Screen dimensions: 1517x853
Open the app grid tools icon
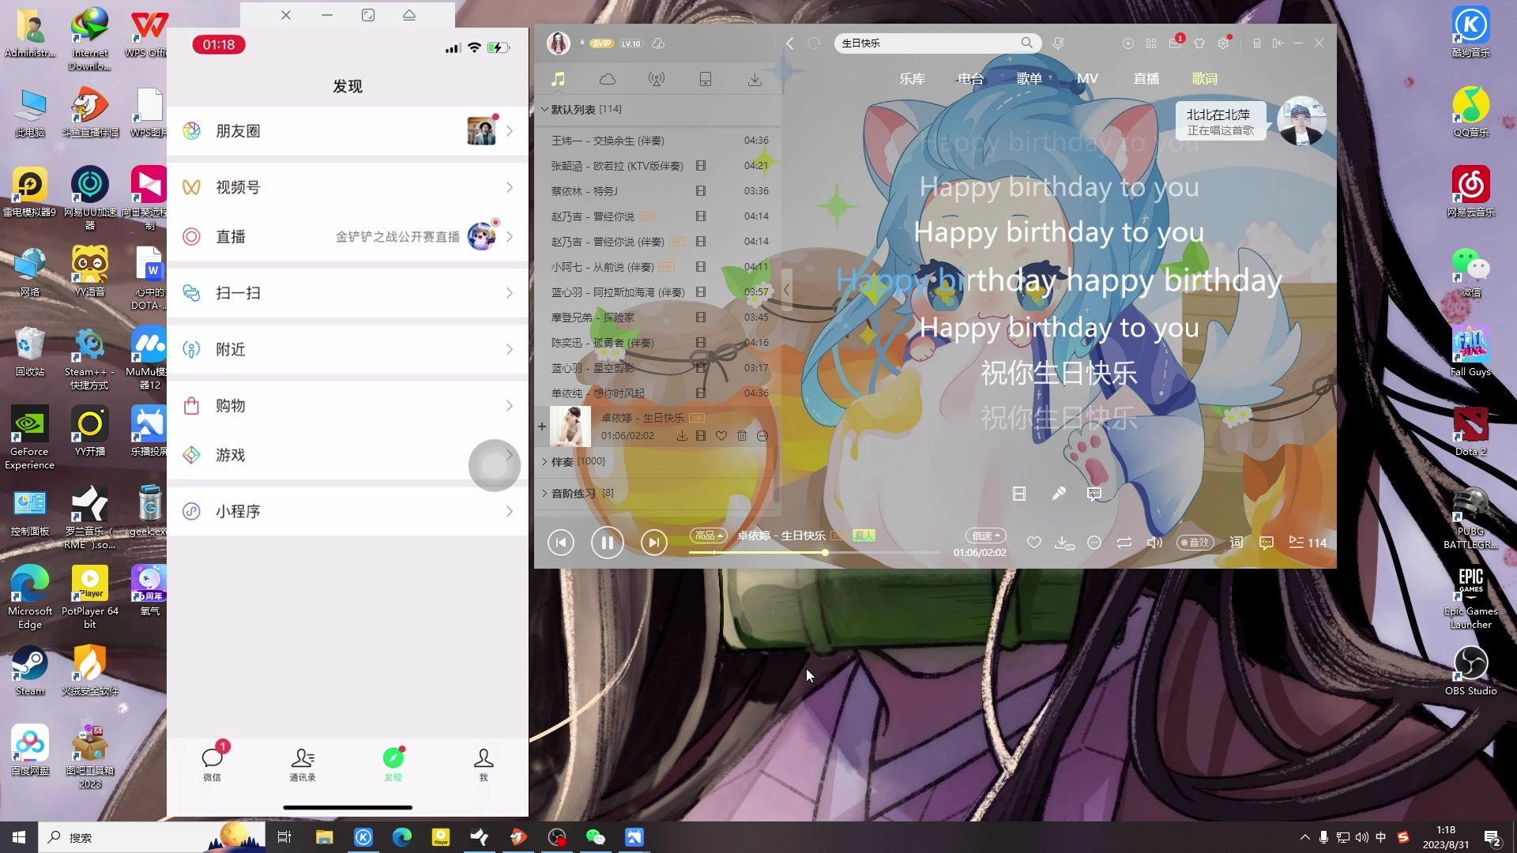point(1151,43)
